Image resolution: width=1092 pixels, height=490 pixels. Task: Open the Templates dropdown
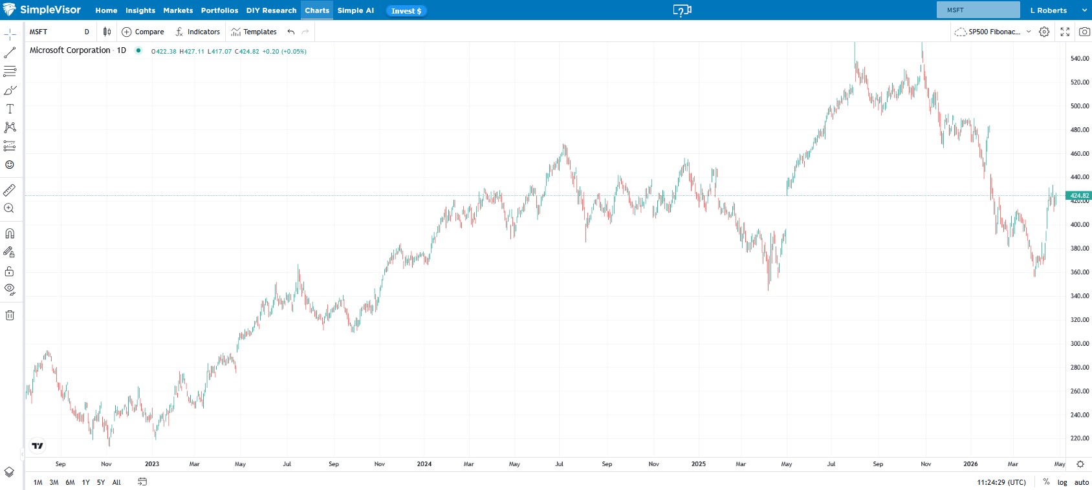click(x=254, y=32)
